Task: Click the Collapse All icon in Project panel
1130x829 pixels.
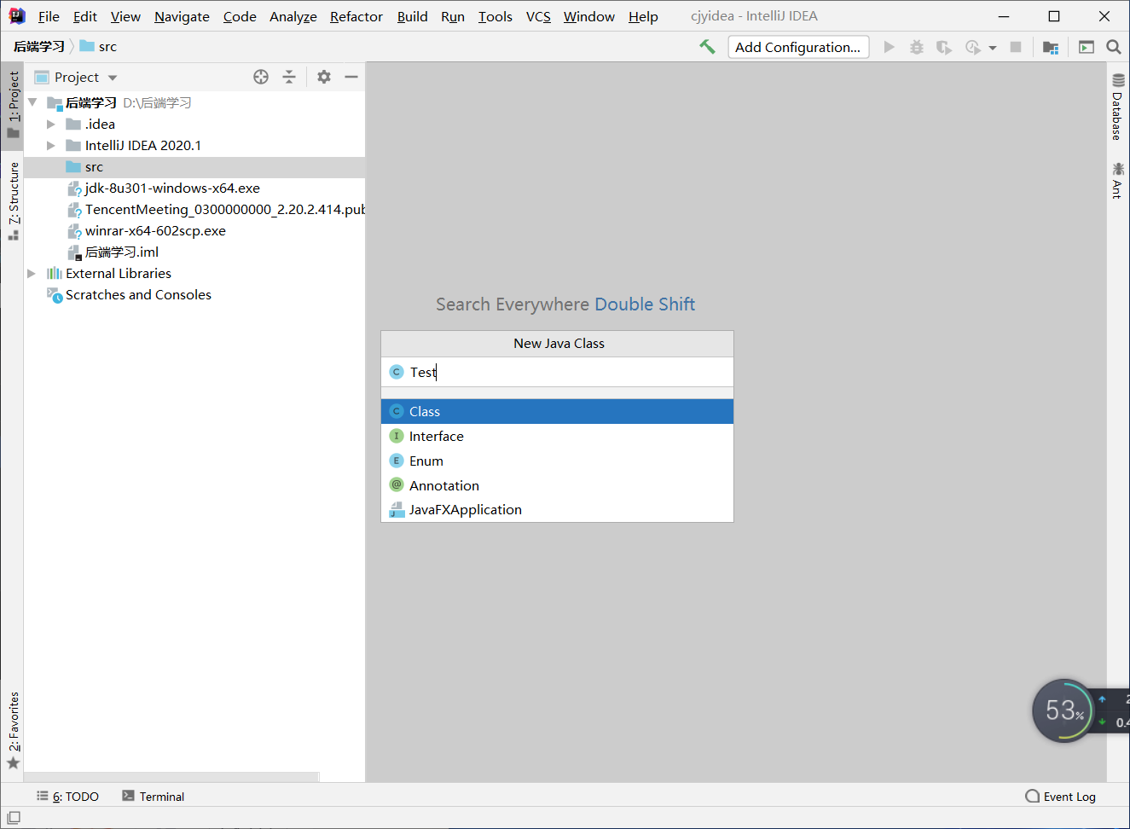Action: coord(289,77)
